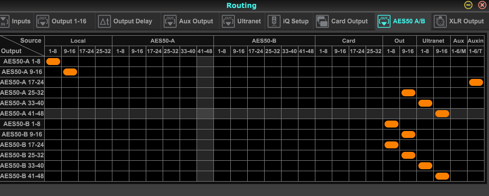Select the AES50-A 1-8 output row label

(22, 62)
